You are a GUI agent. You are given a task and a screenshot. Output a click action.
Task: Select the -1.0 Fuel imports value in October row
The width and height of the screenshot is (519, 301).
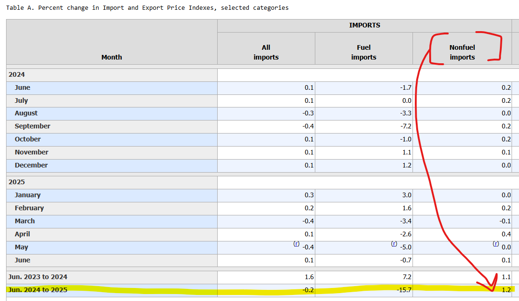click(x=406, y=139)
